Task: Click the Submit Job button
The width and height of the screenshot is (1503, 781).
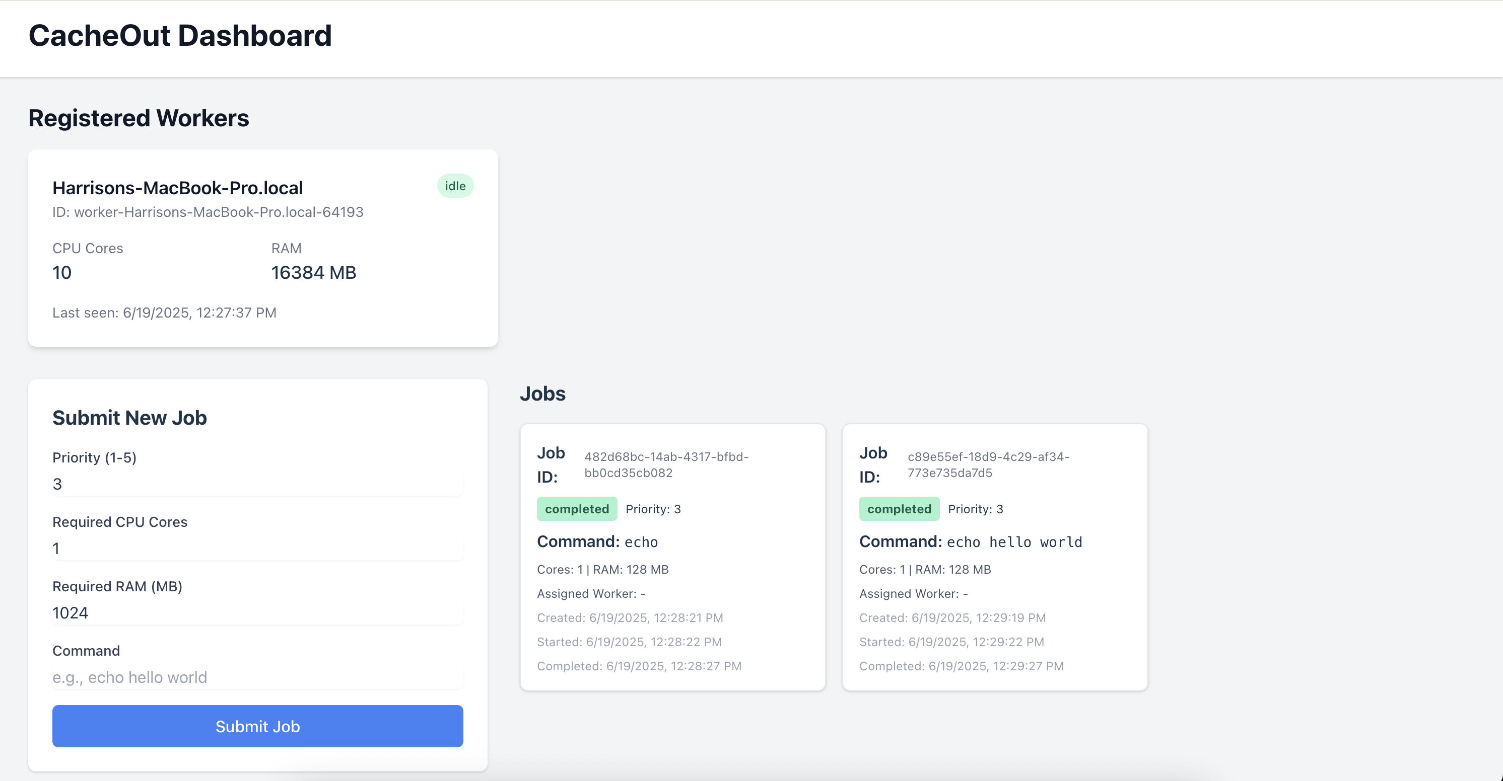Action: (x=257, y=726)
